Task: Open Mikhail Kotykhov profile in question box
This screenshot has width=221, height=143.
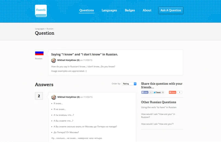Action: click(x=68, y=60)
